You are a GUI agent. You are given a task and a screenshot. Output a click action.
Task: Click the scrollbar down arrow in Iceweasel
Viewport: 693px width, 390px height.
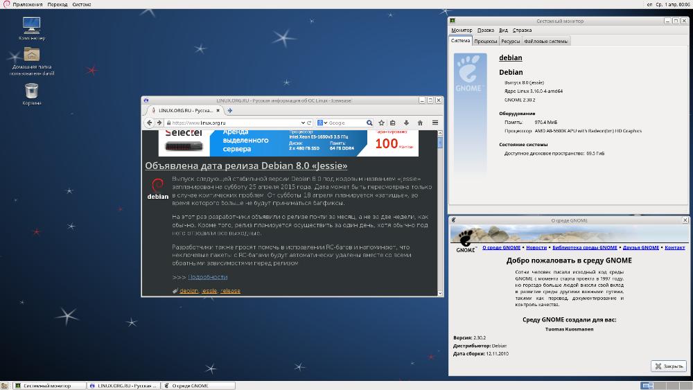440,293
